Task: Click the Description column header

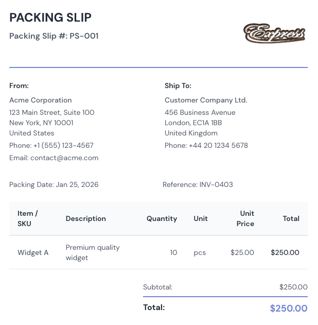Action: click(86, 219)
